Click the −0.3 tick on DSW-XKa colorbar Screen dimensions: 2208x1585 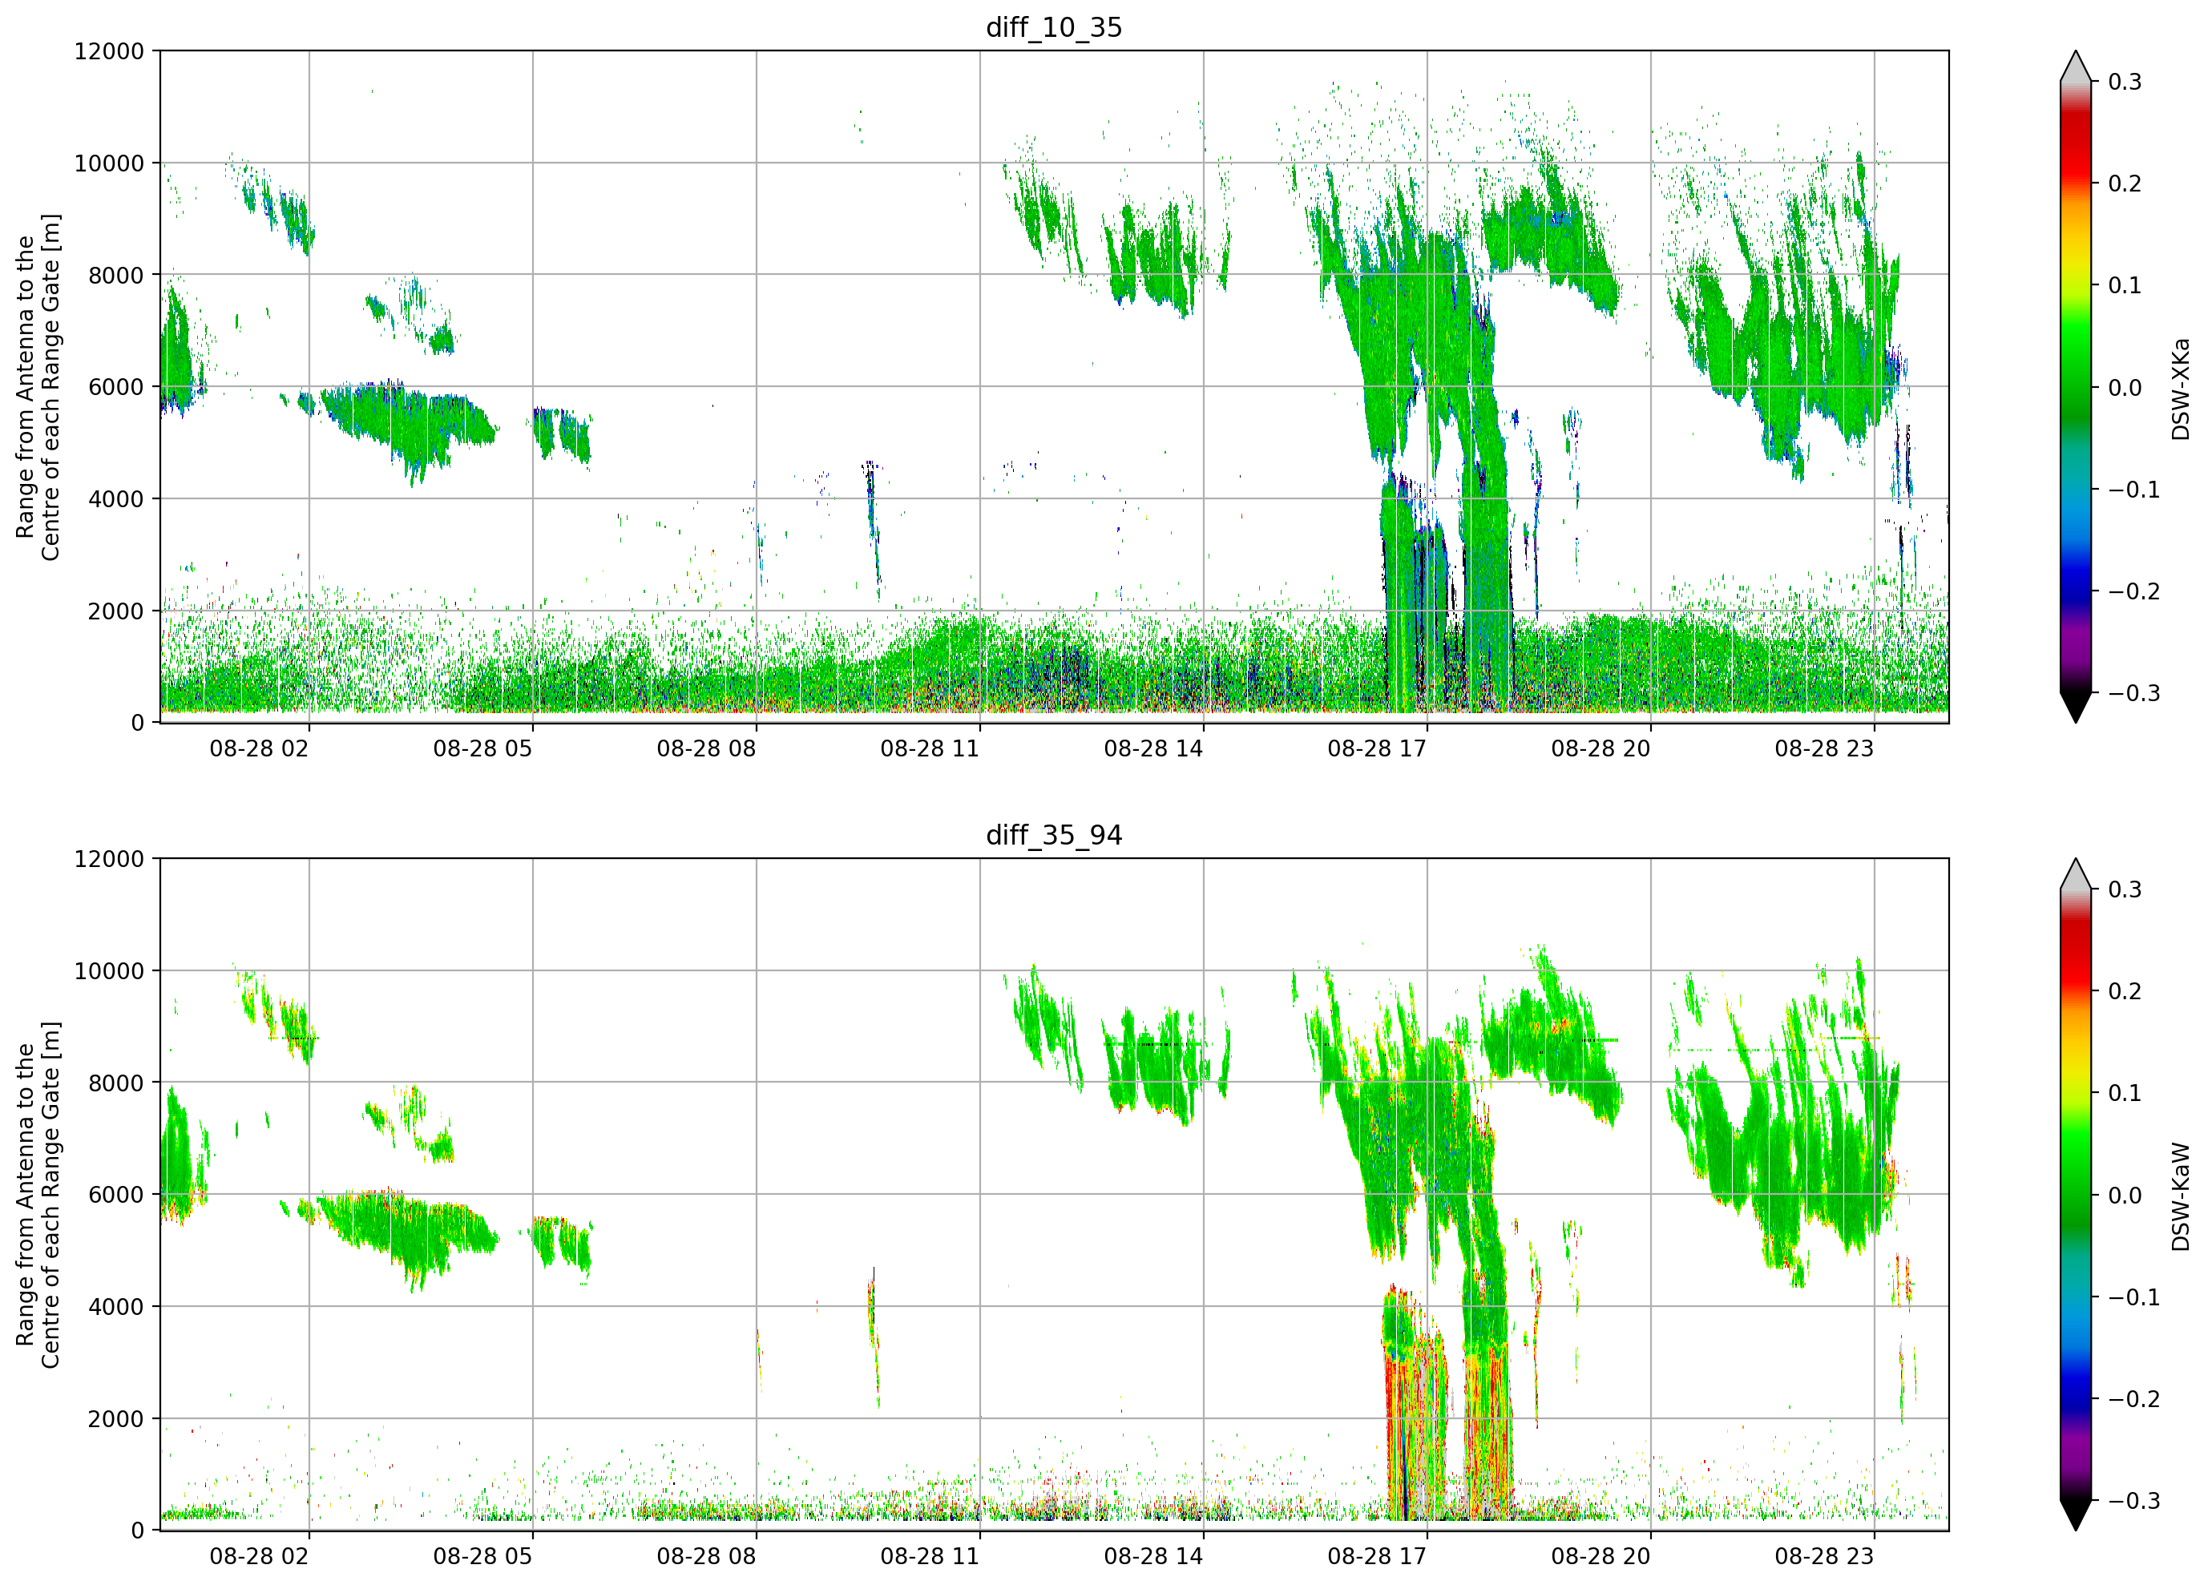click(x=2134, y=693)
